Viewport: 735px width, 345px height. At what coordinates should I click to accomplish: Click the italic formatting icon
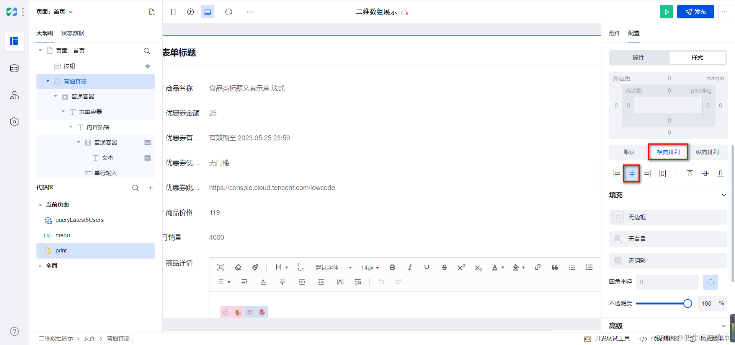click(410, 267)
